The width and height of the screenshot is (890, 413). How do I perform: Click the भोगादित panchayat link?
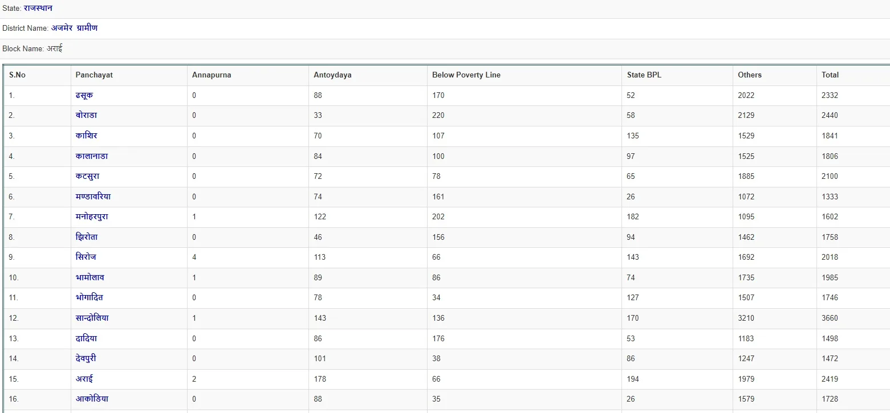click(x=90, y=297)
